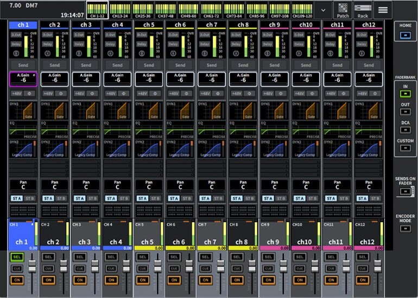Enable CUE on ch 3

click(80, 268)
